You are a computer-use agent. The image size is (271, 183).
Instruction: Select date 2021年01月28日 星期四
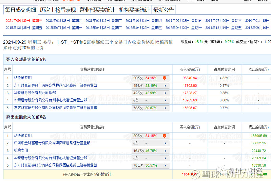(64, 21)
